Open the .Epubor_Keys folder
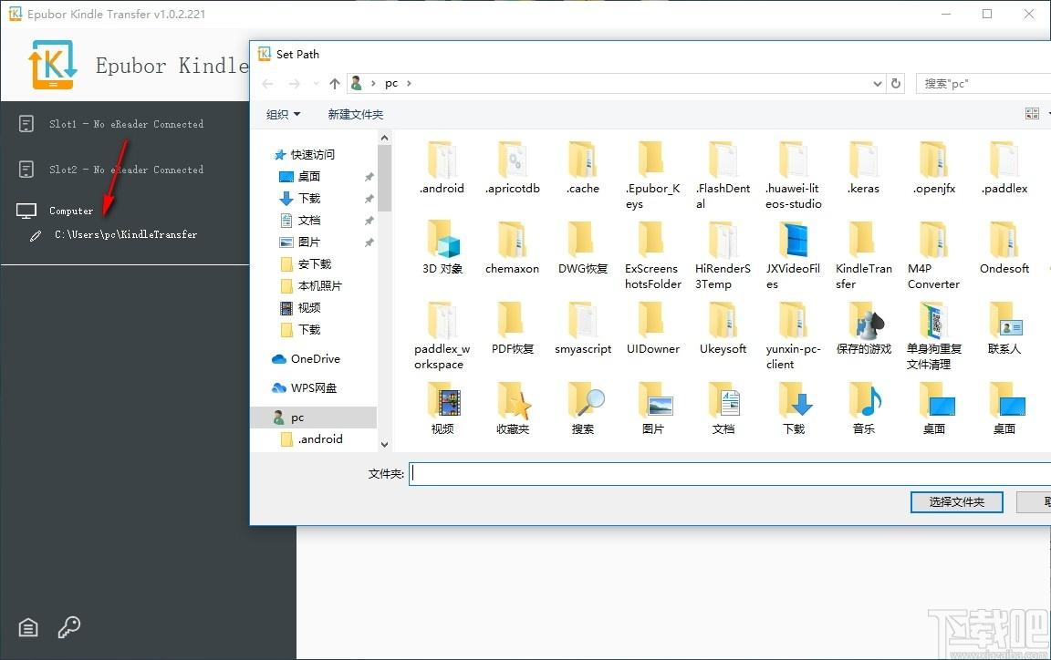 (652, 171)
